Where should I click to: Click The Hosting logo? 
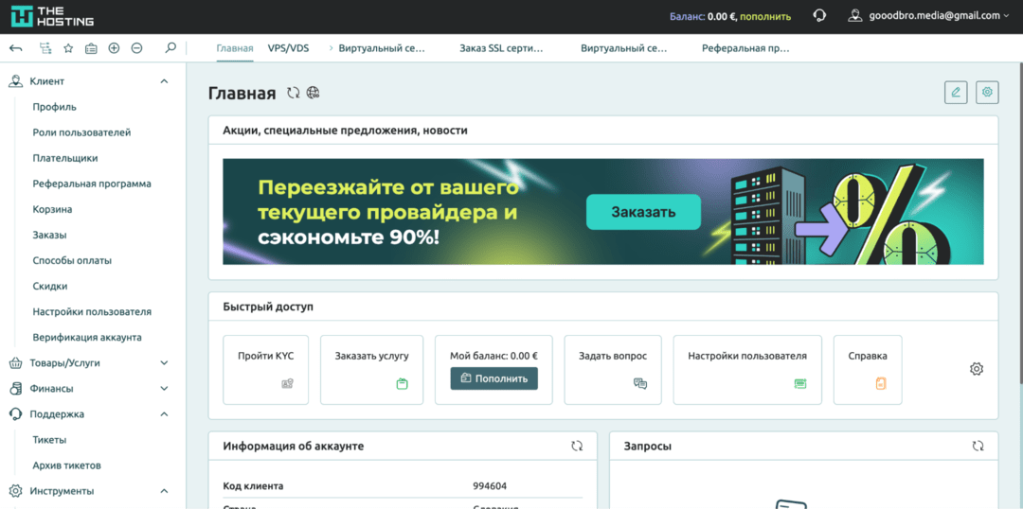[x=52, y=16]
